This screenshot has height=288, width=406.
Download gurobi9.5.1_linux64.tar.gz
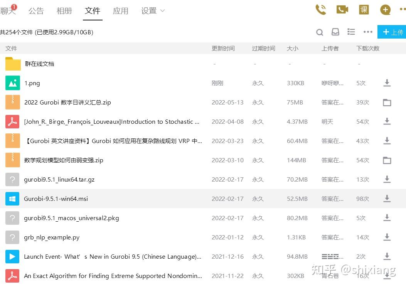click(x=387, y=179)
